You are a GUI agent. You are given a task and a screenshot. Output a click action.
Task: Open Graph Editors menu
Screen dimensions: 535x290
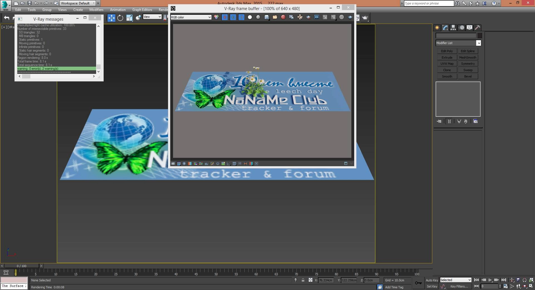click(x=142, y=10)
